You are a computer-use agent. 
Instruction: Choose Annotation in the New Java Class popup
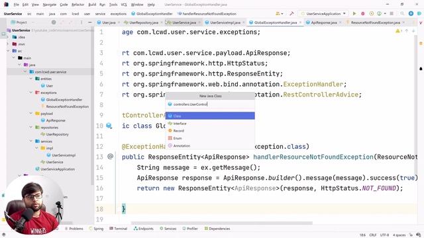(210, 145)
